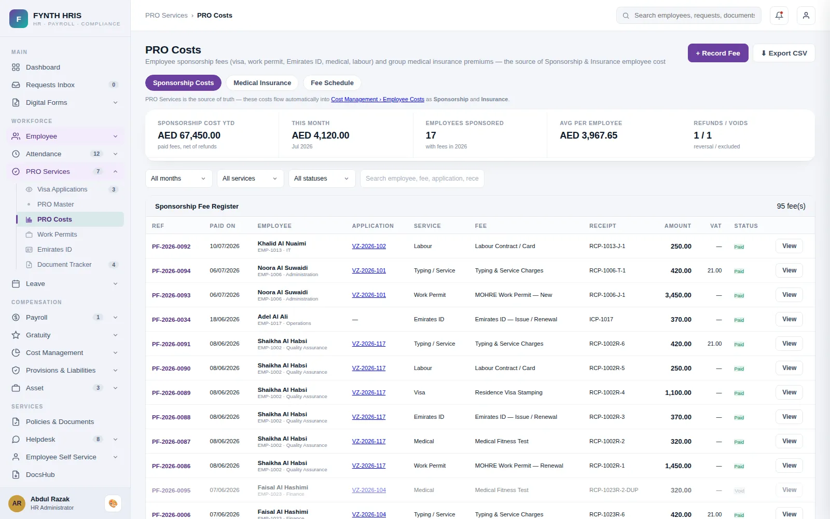
Task: Click the Dashboard grid icon
Action: point(16,67)
